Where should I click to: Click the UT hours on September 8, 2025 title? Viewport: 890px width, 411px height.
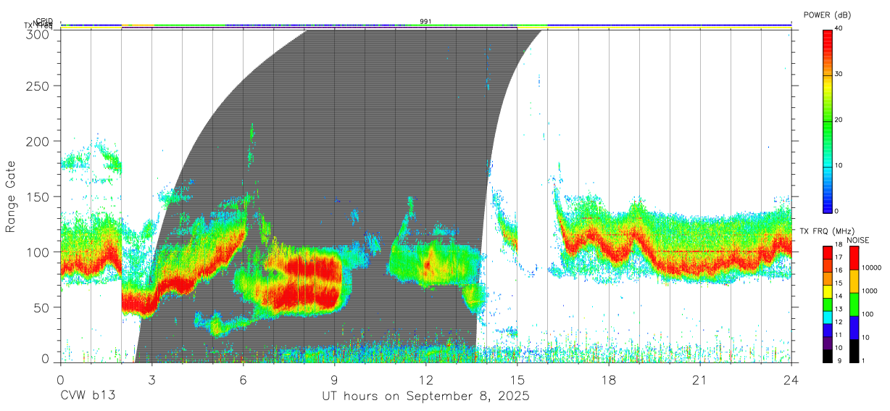point(425,397)
